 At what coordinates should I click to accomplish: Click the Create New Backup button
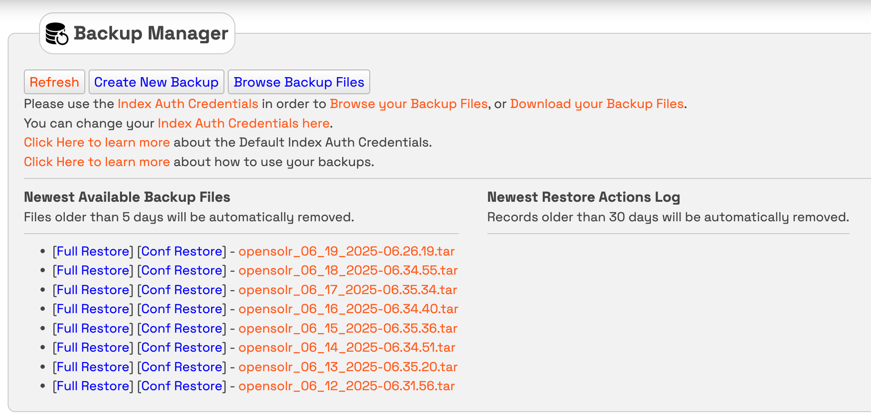click(156, 82)
